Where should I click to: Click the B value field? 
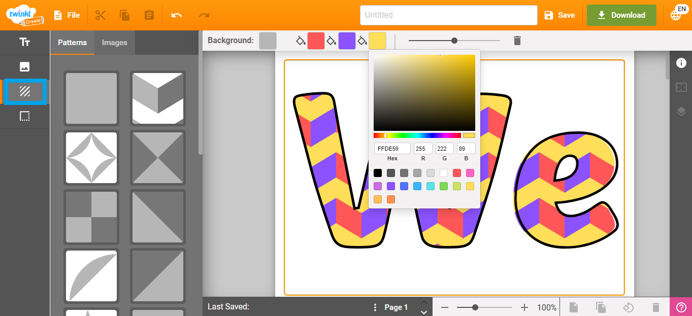pos(466,149)
